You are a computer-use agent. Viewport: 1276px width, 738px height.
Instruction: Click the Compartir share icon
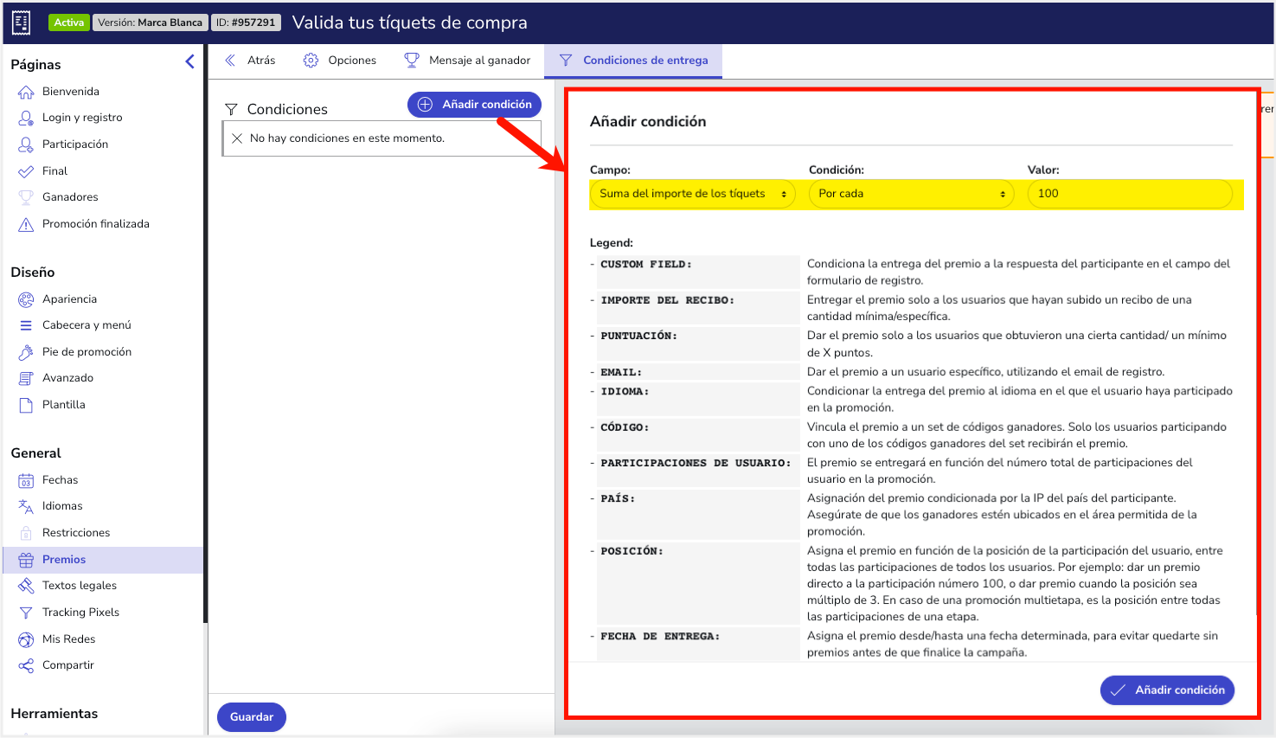pyautogui.click(x=26, y=665)
